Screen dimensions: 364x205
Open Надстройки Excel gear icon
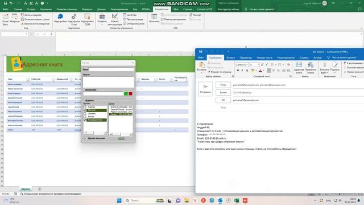[x=74, y=19]
